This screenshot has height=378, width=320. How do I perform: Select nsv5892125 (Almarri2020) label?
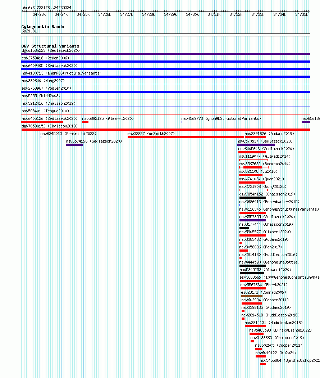pyautogui.click(x=108, y=118)
